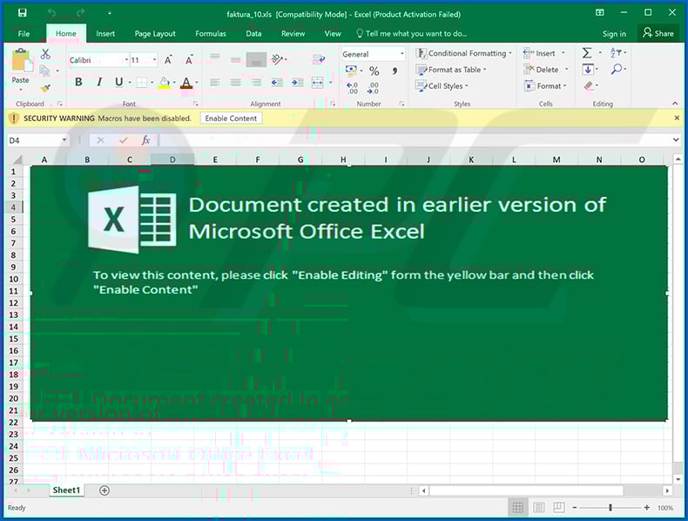Image resolution: width=688 pixels, height=521 pixels.
Task: Click the Decrease Decimal icon
Action: pyautogui.click(x=373, y=88)
